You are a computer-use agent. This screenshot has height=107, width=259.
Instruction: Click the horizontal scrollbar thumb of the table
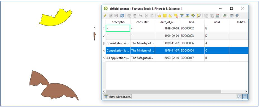[163, 91]
